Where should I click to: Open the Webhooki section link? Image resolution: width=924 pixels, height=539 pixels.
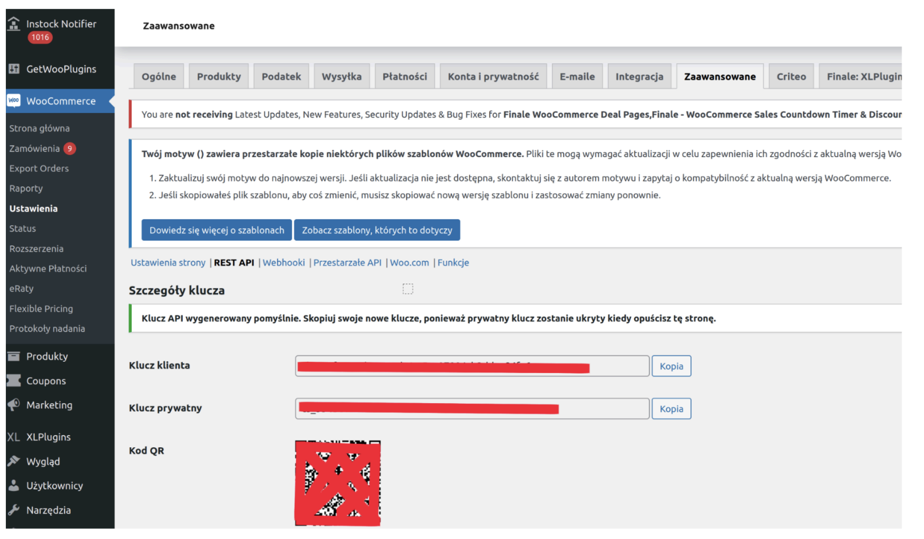pyautogui.click(x=284, y=263)
